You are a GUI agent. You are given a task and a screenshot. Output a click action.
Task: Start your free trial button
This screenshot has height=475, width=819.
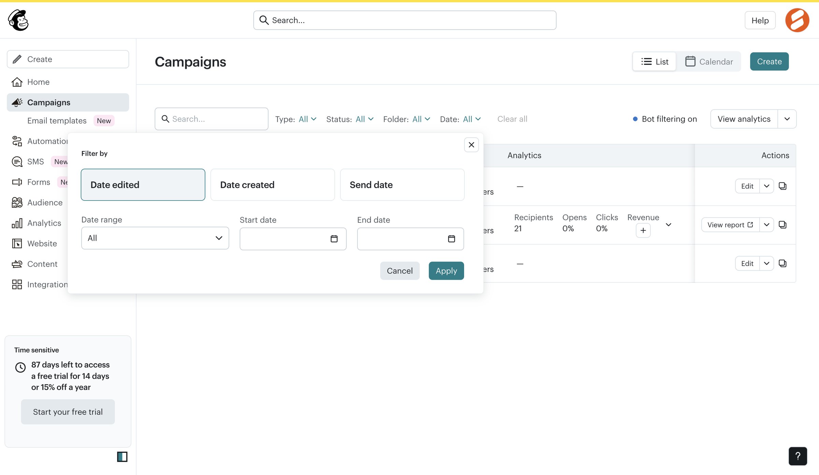click(68, 412)
